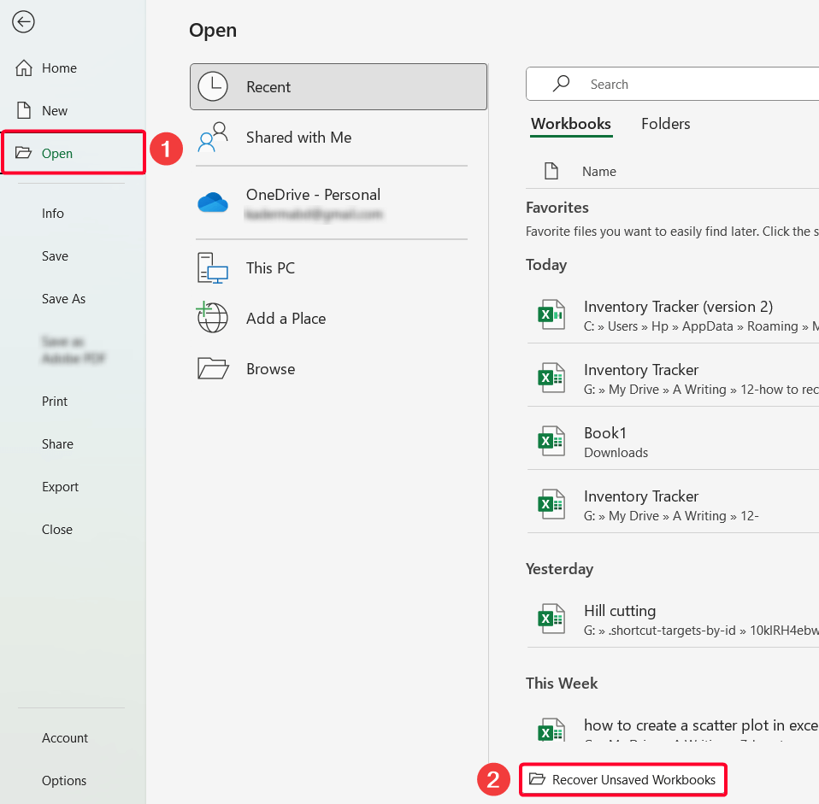Viewport: 819px width, 804px height.
Task: Switch to the Folders tab
Action: tap(665, 124)
